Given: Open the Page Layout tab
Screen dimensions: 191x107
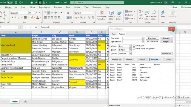Looking at the screenshot, I should pyautogui.click(x=44, y=7).
